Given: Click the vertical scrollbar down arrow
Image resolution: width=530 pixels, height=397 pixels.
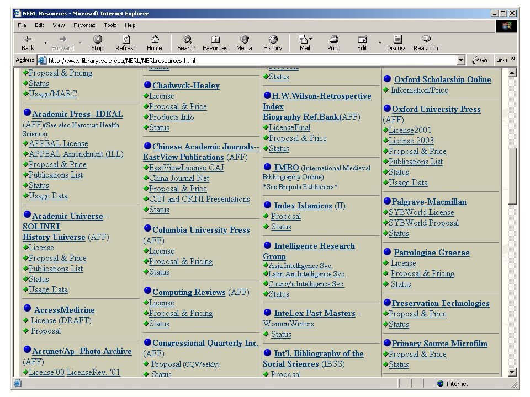Looking at the screenshot, I should coord(512,372).
